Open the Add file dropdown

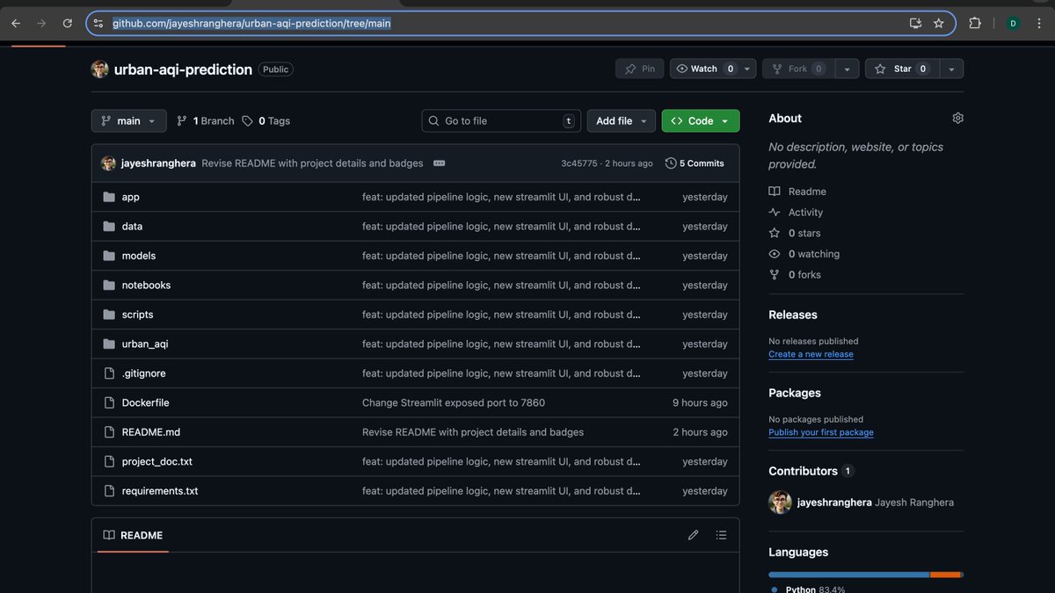(622, 121)
